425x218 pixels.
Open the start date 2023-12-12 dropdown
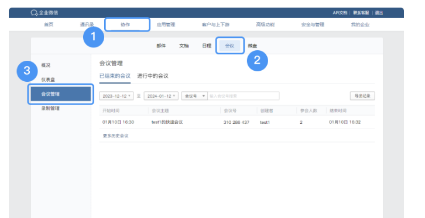coord(116,96)
